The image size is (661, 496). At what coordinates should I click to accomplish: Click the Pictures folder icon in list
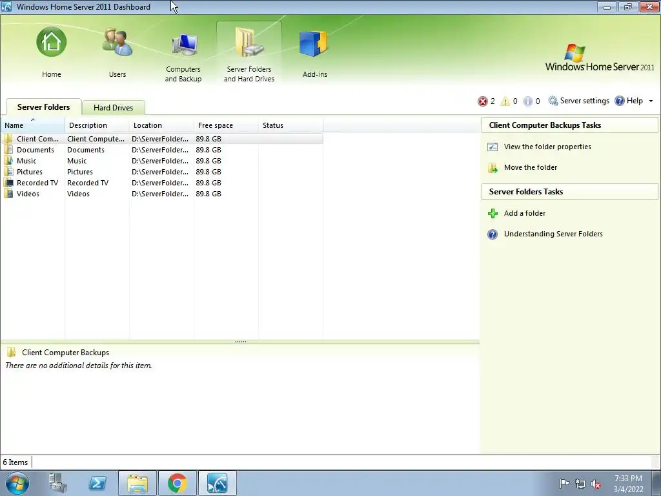(8, 172)
